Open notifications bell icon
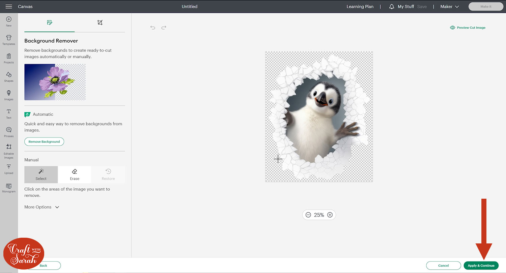Screen dimensions: 506x273 coord(392,7)
